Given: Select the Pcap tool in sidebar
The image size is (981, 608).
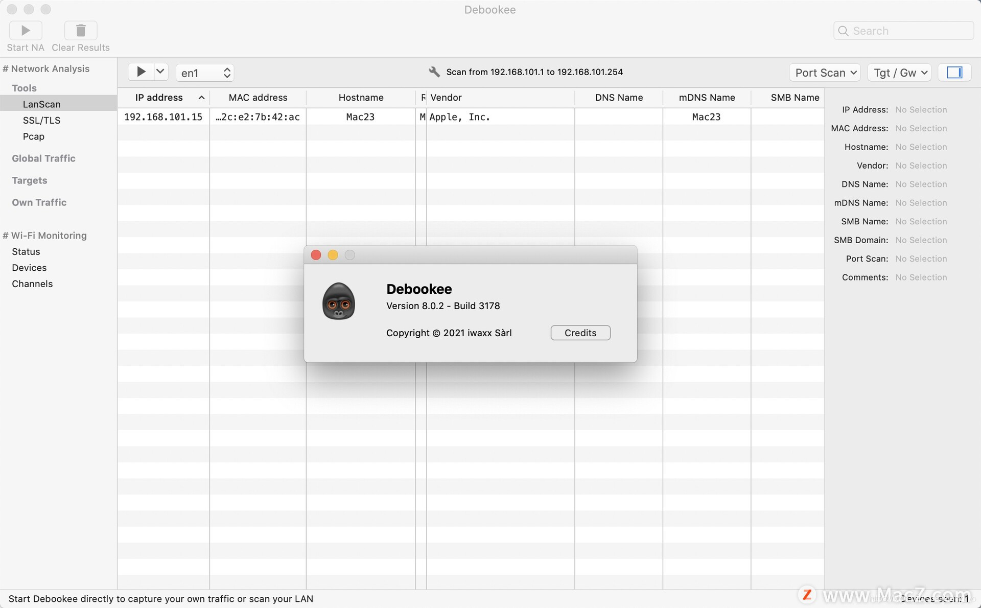Looking at the screenshot, I should pos(33,136).
